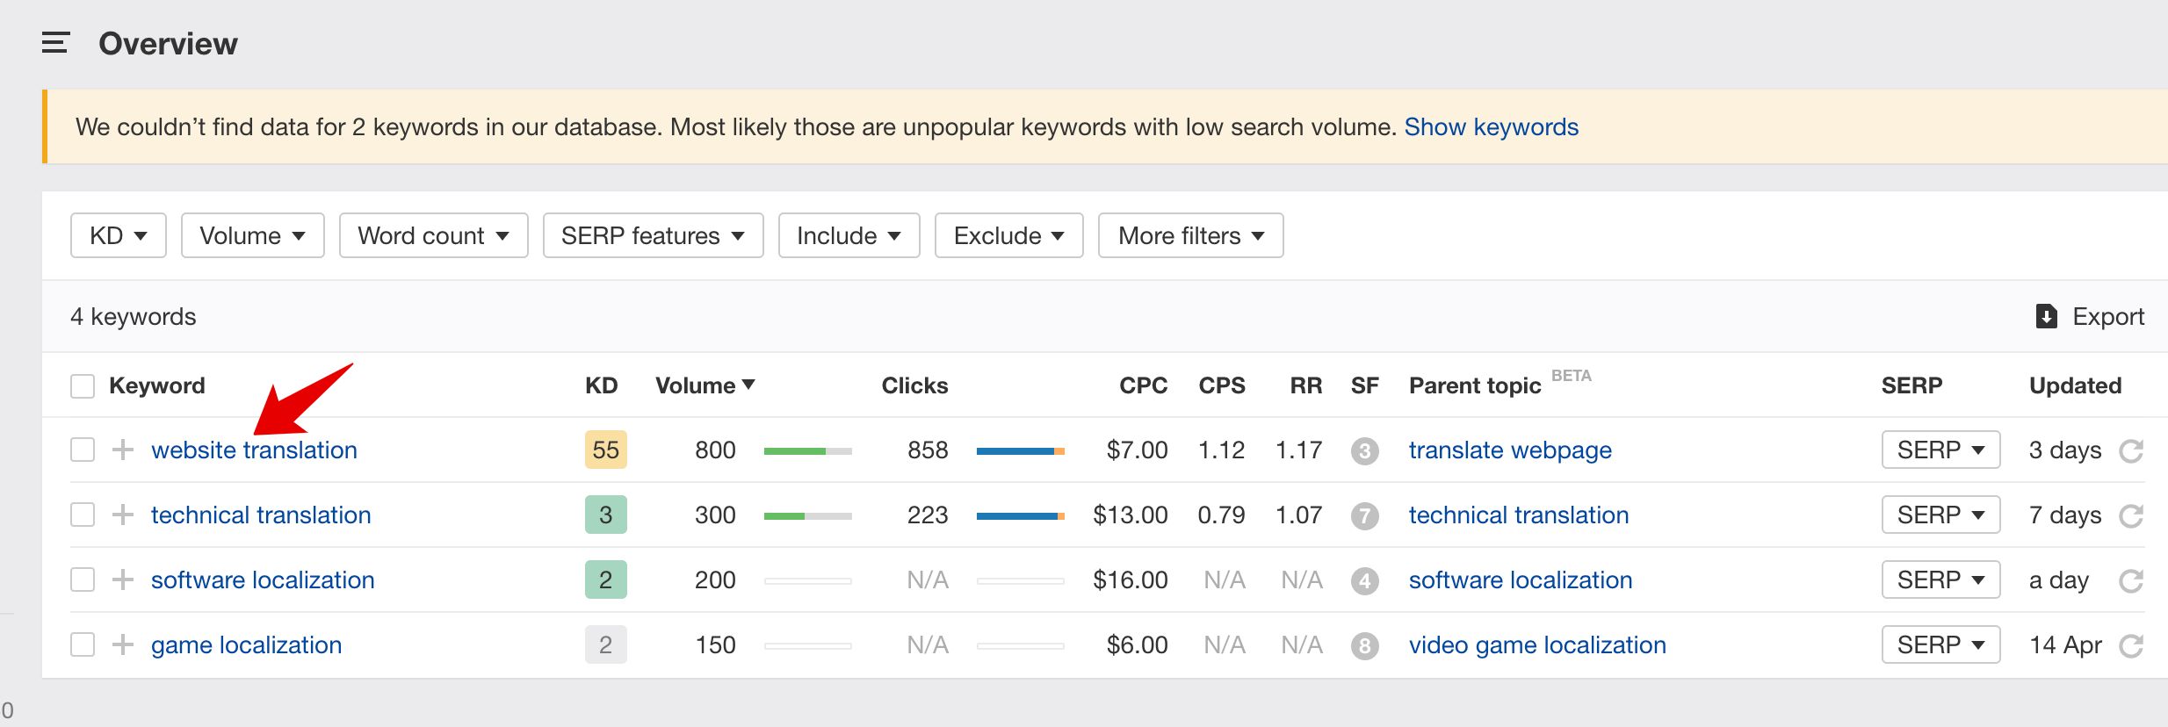Open SERP dropdown for website translation

pyautogui.click(x=1941, y=450)
